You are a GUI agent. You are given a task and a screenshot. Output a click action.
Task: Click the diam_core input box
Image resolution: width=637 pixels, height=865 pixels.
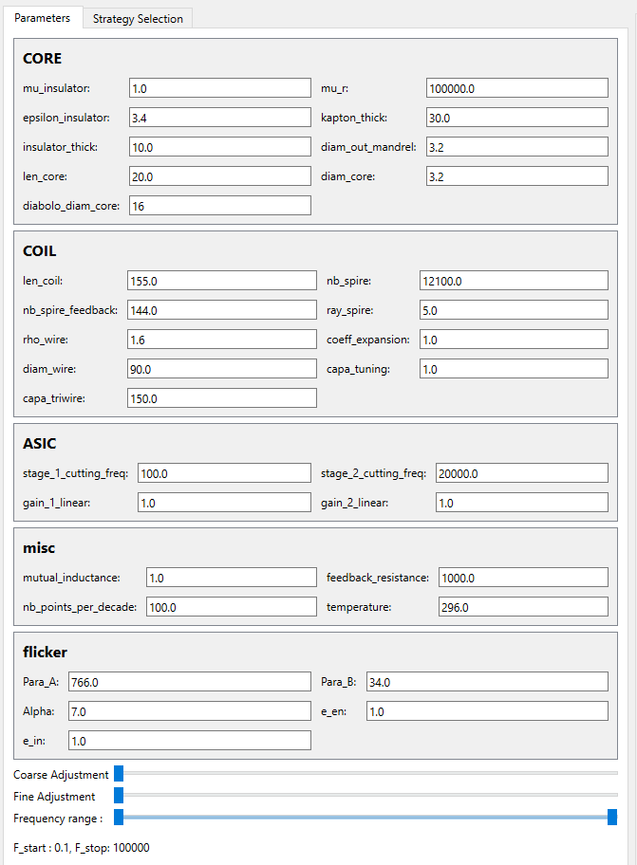516,176
